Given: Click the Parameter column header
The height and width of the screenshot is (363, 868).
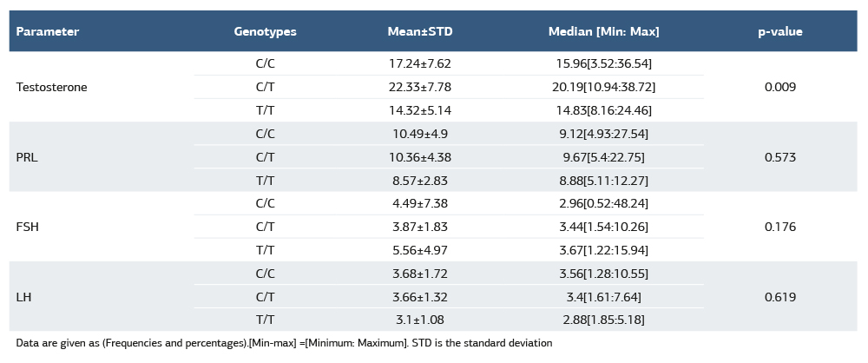Looking at the screenshot, I should pyautogui.click(x=48, y=31).
